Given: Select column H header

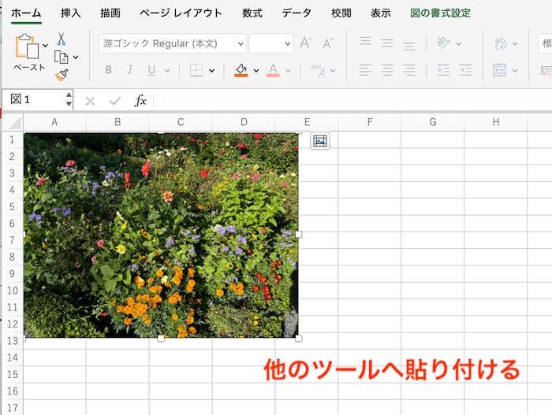Looking at the screenshot, I should pyautogui.click(x=496, y=122).
